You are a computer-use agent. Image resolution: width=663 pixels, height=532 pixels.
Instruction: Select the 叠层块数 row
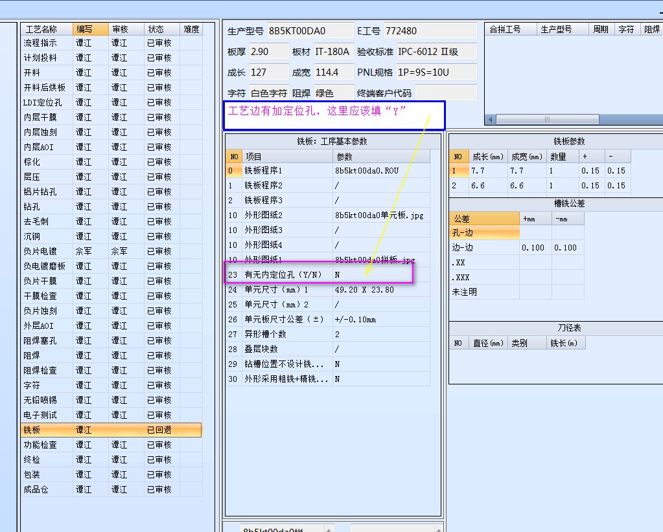point(328,349)
